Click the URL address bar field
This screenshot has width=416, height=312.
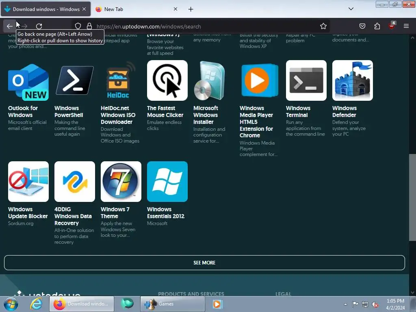pos(201,26)
